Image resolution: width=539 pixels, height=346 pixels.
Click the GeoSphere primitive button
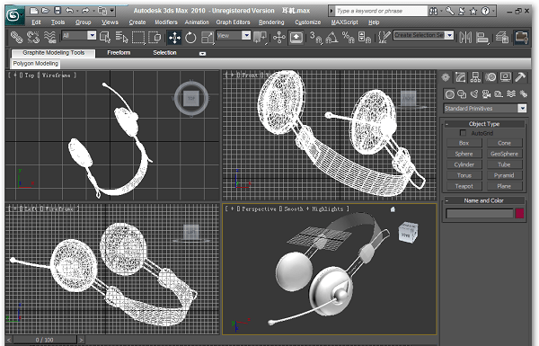pos(504,154)
